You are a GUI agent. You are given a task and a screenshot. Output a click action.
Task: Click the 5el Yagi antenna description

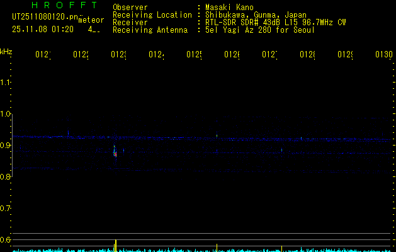tap(259, 30)
